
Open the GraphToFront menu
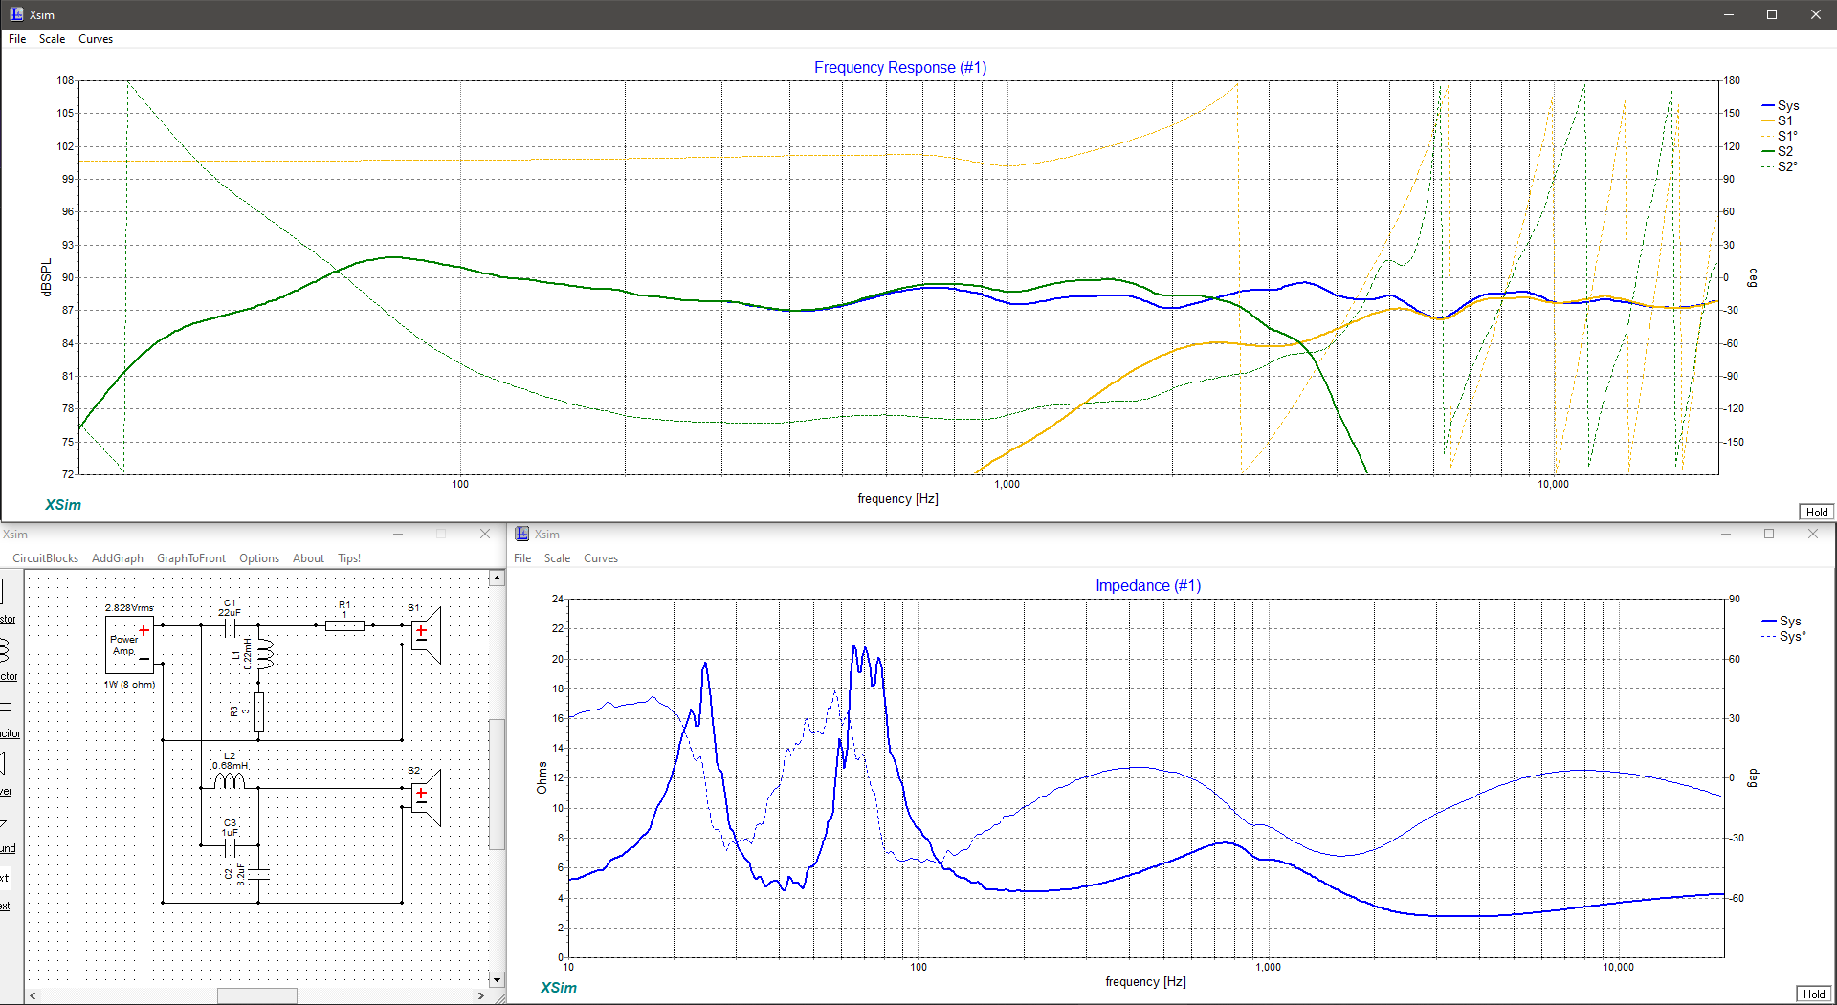coord(191,558)
